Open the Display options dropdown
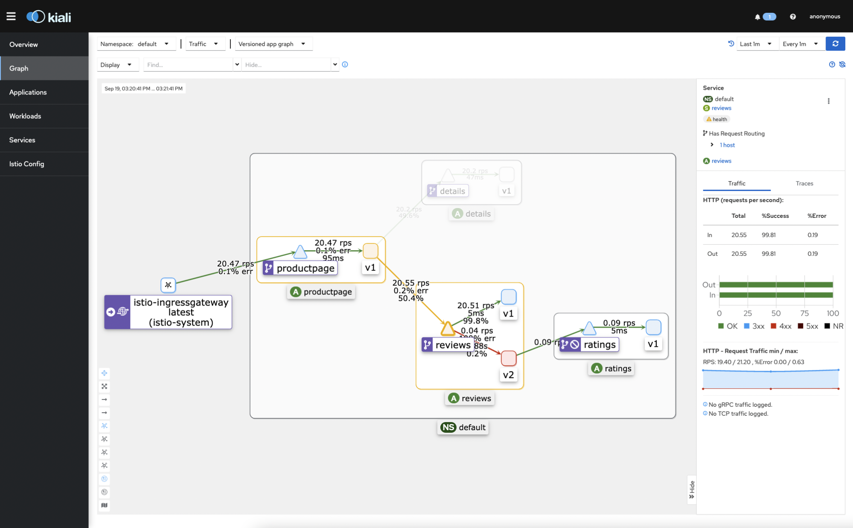853x528 pixels. [115, 65]
